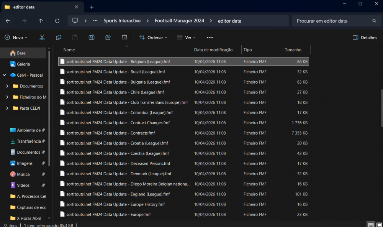Viewport: 383px width, 227px height.
Task: Close the editor data tab
Action: coord(77,7)
